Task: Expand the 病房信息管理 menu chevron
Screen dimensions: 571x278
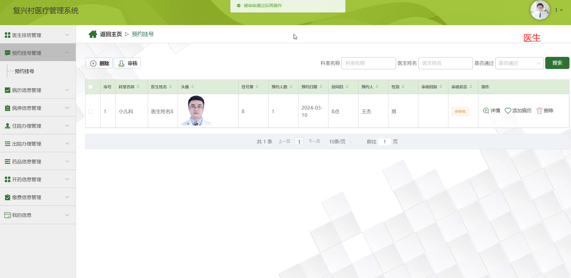Action: pos(67,108)
